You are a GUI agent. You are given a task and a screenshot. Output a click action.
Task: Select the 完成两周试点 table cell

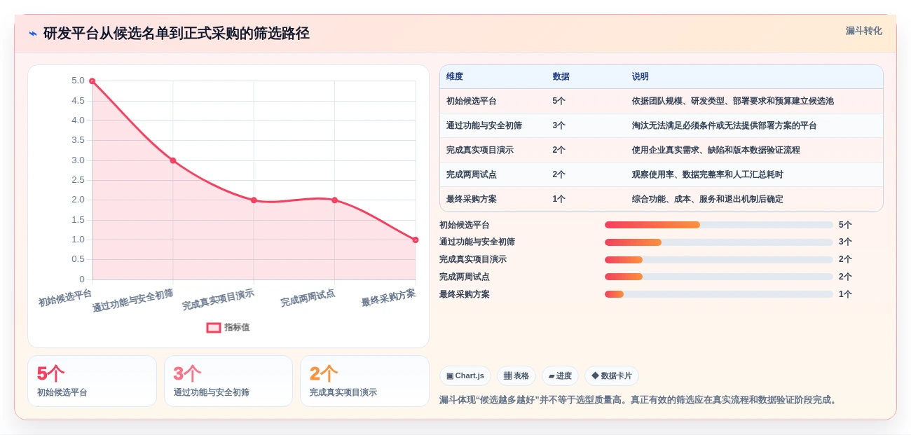(x=472, y=174)
